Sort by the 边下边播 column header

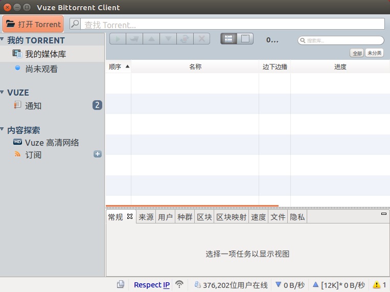[x=274, y=66]
